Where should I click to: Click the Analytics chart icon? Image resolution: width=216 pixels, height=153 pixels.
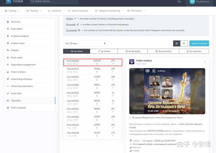click(49, 11)
